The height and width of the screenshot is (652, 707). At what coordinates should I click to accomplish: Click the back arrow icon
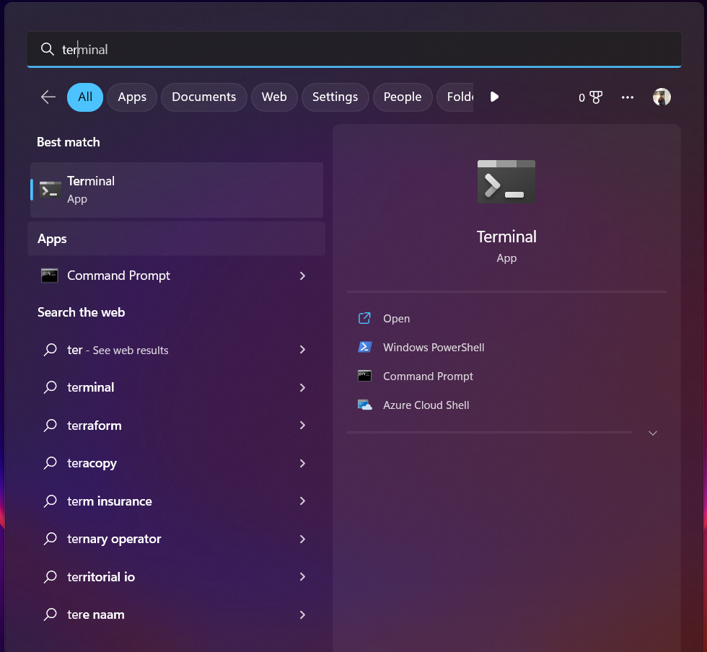coord(48,97)
